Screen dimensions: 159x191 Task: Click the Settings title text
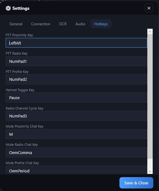pos(21,8)
